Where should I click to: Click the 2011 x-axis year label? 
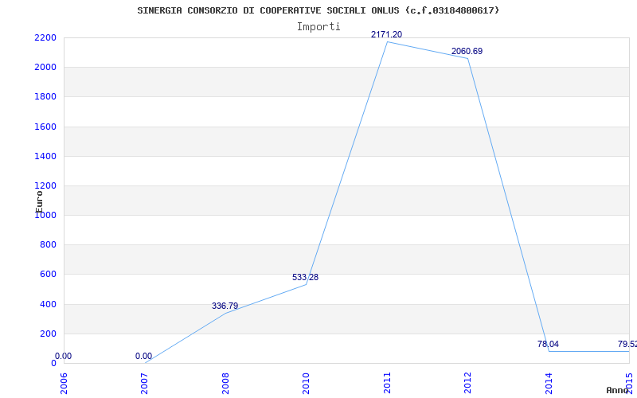click(x=387, y=383)
